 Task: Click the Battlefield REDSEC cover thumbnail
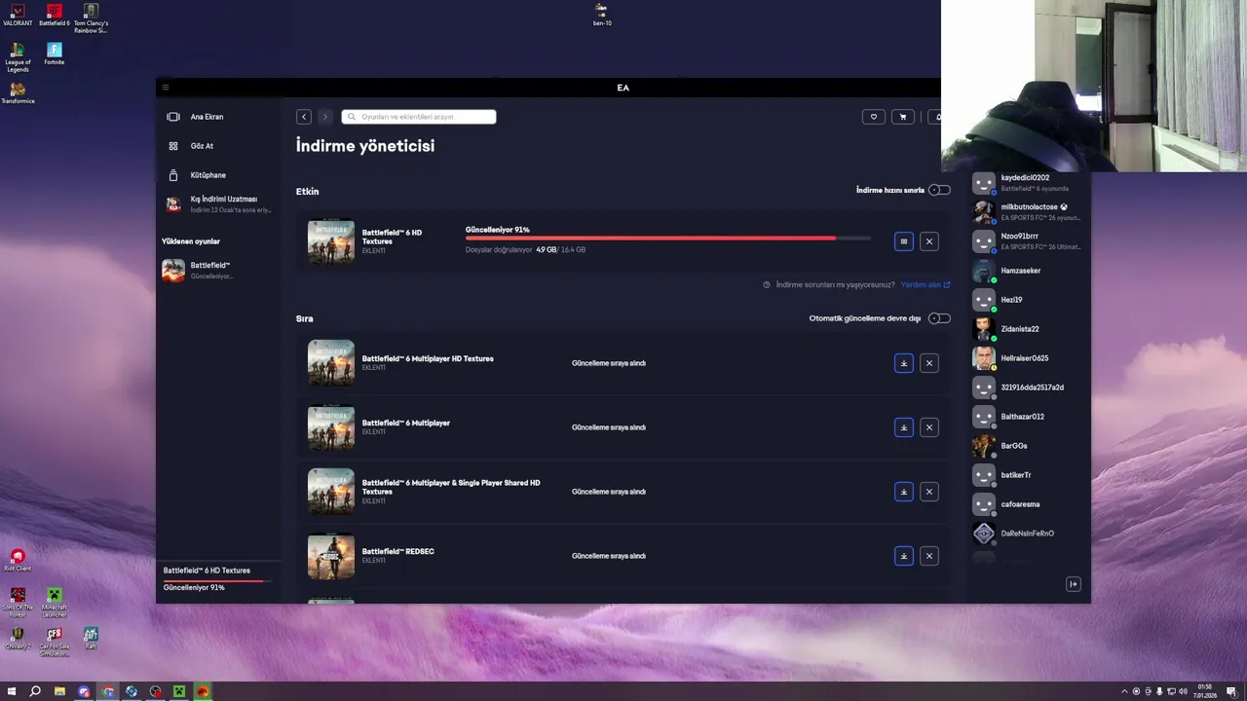click(331, 556)
